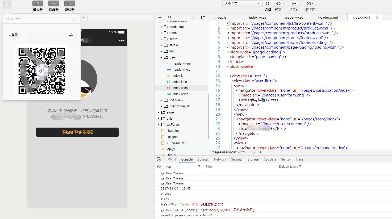
Task: Open the clear cache layers icon
Action: tap(310, 3)
